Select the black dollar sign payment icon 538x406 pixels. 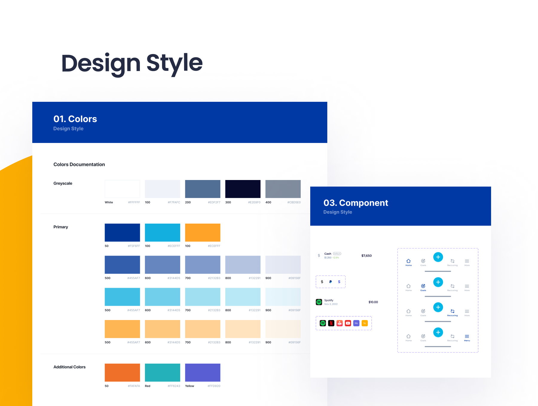click(322, 282)
